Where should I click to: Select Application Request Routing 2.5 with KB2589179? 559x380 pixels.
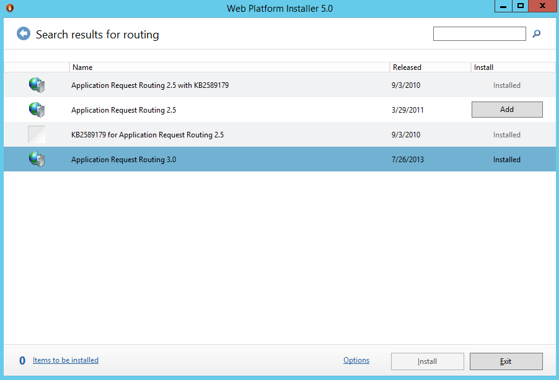coord(150,85)
